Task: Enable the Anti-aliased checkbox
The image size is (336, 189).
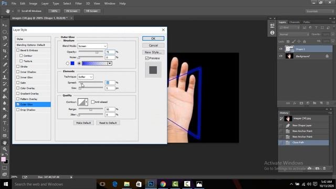Action: tap(92, 102)
